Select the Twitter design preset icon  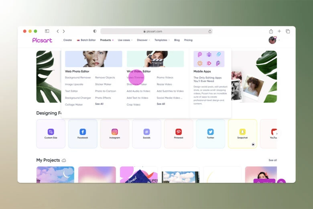(210, 132)
